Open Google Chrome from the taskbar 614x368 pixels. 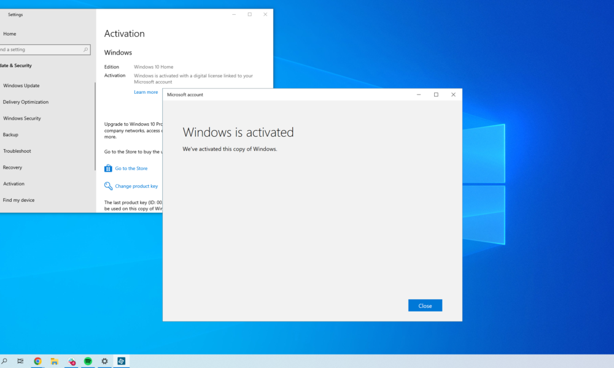pyautogui.click(x=37, y=361)
